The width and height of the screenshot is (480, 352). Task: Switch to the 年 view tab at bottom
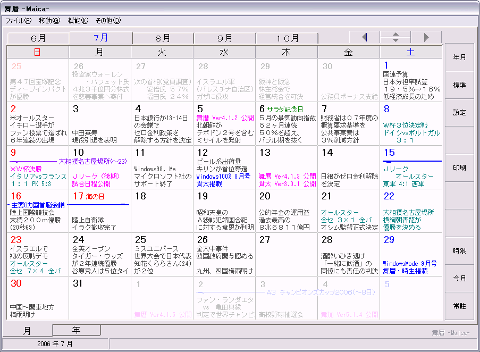click(x=77, y=330)
